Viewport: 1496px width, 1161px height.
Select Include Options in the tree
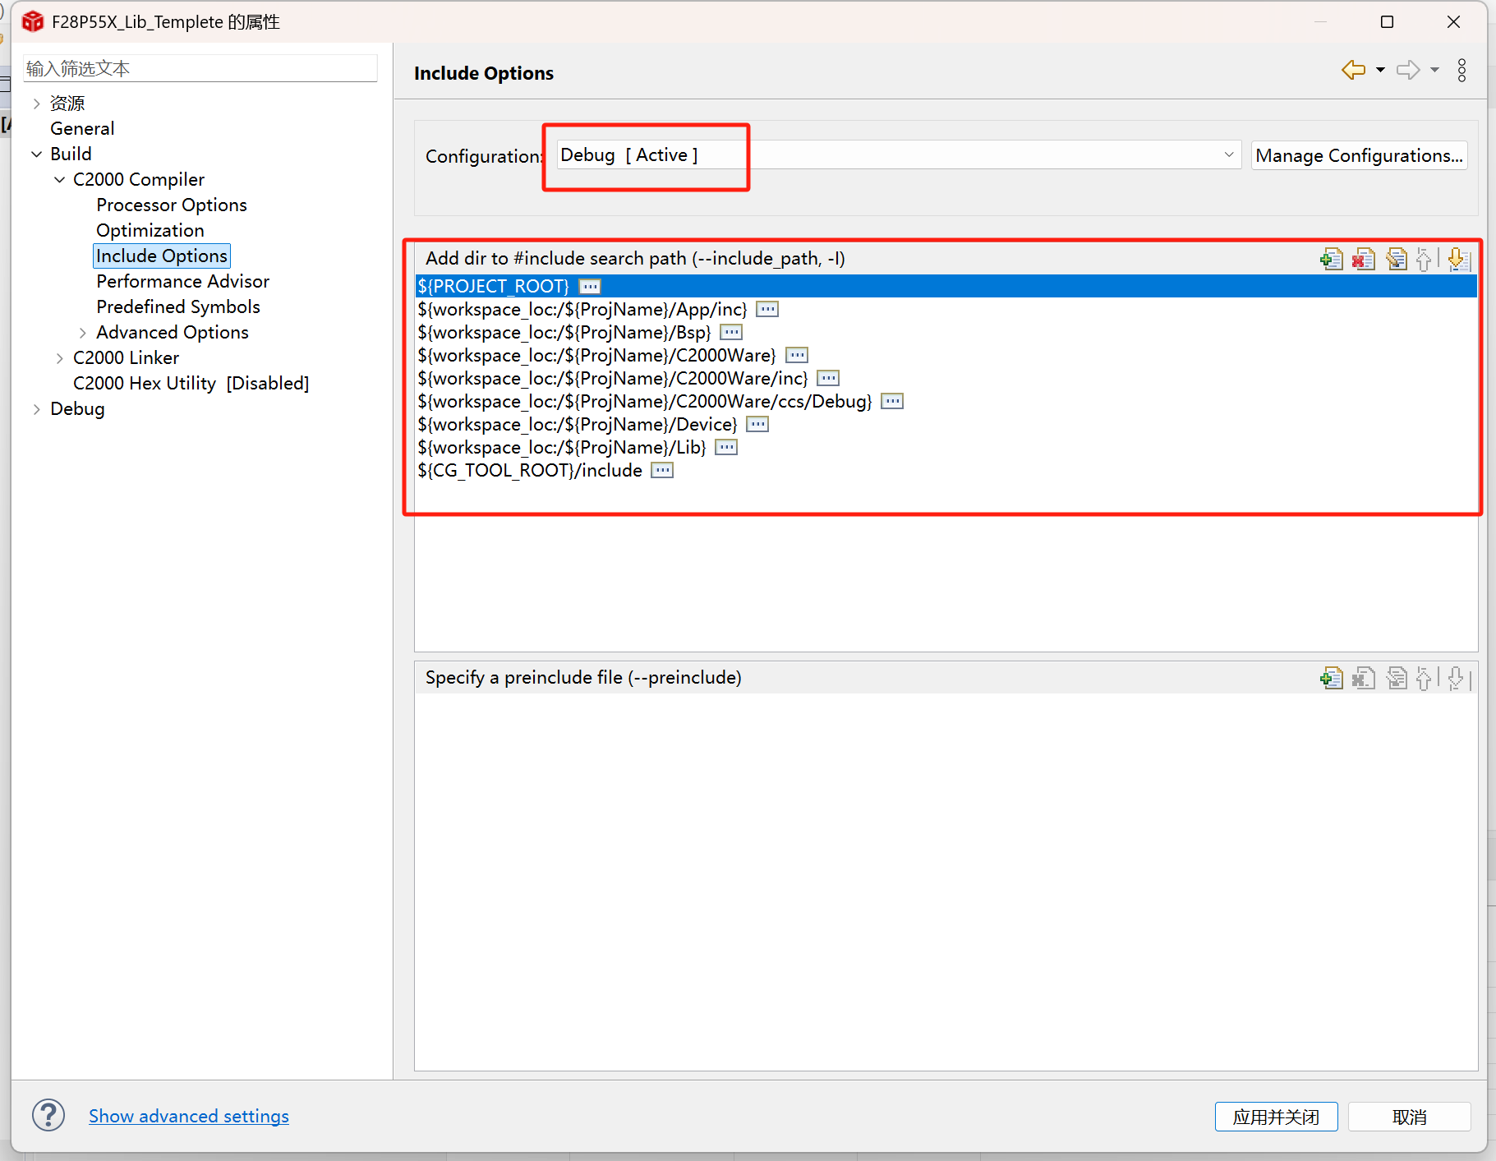click(162, 256)
